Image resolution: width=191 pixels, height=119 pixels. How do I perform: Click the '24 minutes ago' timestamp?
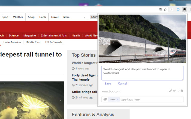coord(84,98)
